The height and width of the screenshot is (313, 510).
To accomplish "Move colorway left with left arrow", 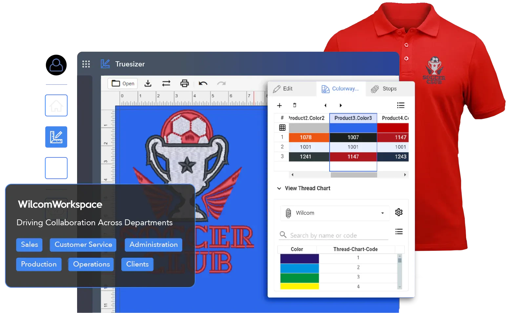I will tap(325, 105).
